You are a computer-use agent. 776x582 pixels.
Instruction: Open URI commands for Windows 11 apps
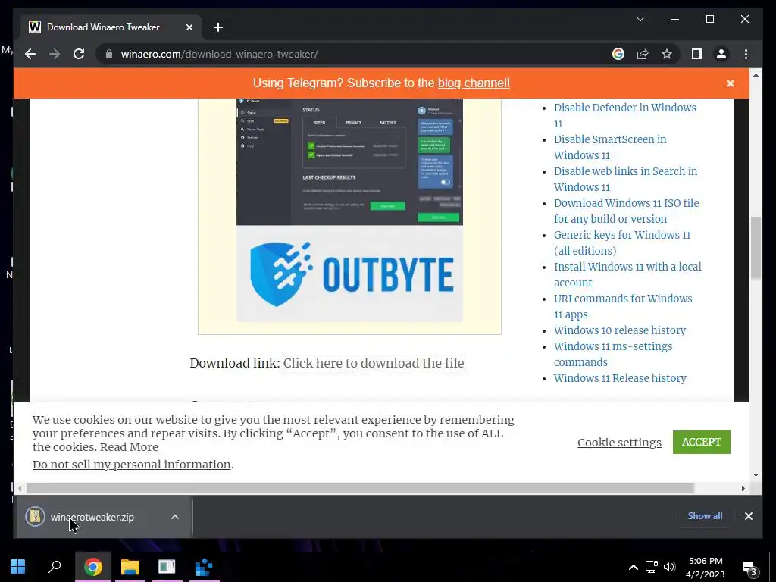coord(623,306)
